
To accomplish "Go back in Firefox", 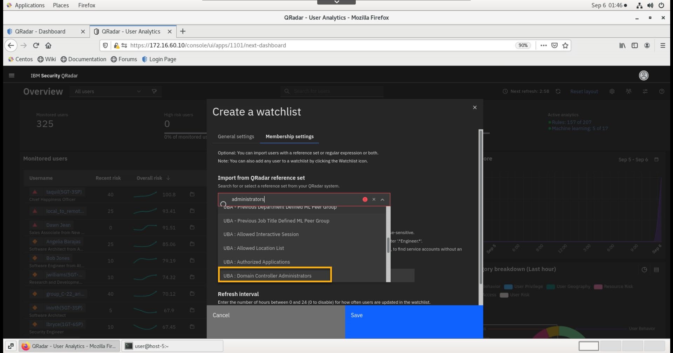I will [11, 45].
